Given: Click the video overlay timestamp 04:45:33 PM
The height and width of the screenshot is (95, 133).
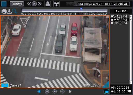Looking at the screenshot, I should (93, 85).
